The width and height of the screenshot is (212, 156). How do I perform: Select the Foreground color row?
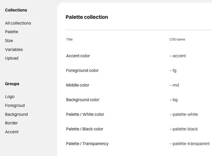(82, 70)
